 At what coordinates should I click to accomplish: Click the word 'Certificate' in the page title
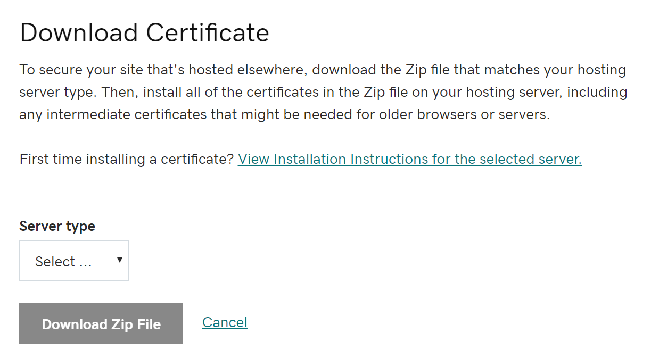click(x=208, y=33)
